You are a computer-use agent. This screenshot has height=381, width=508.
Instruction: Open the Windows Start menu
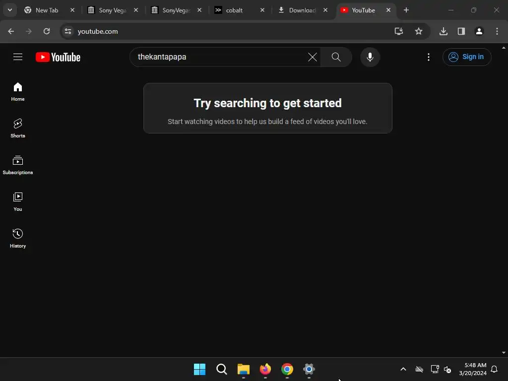[199, 369]
